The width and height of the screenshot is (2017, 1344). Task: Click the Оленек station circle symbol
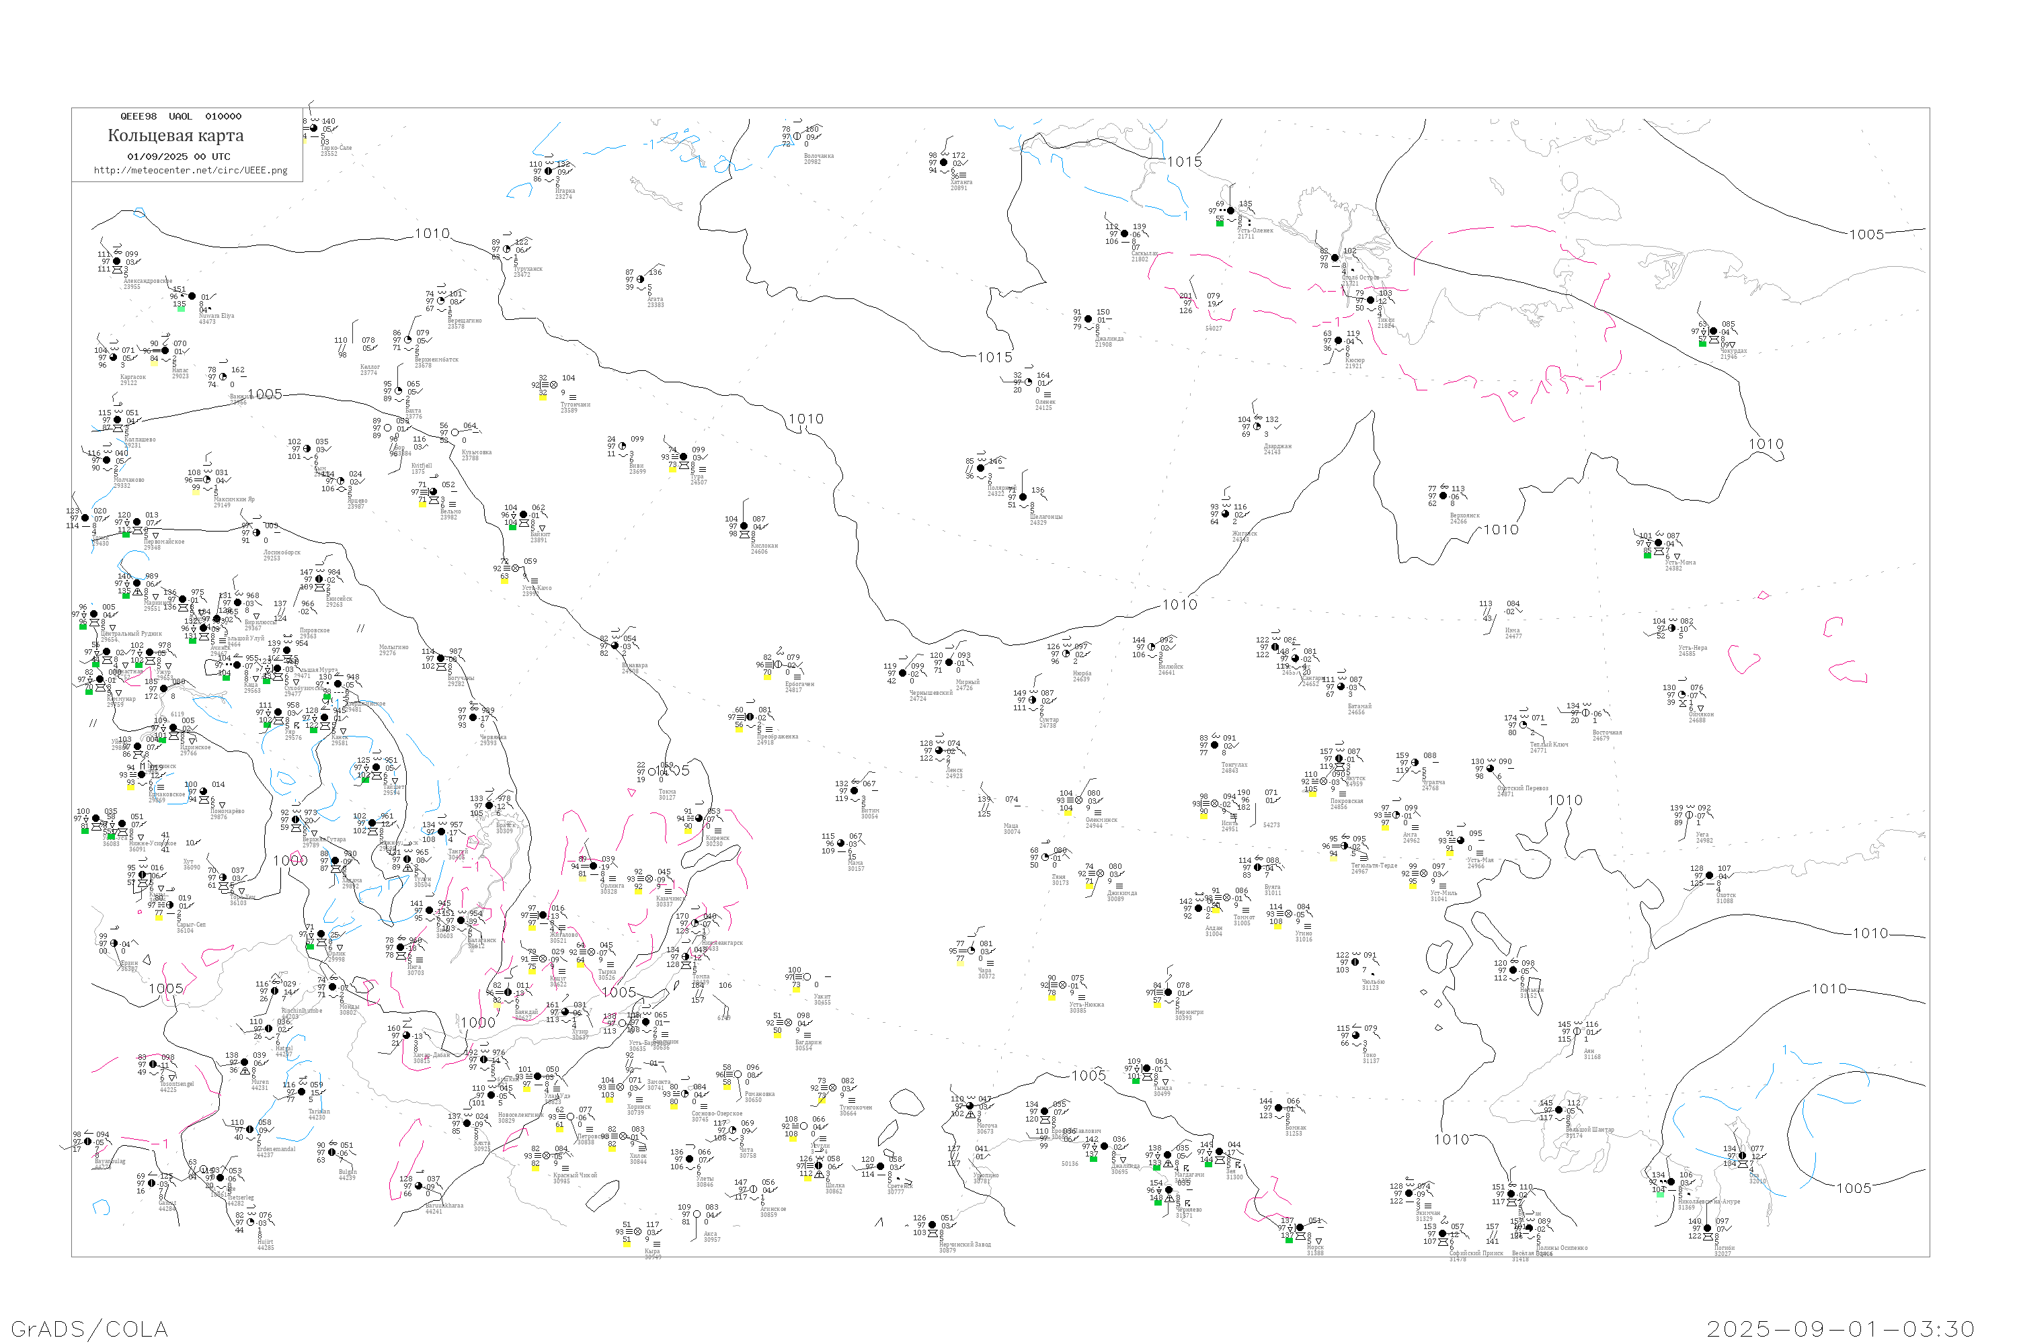(1028, 382)
